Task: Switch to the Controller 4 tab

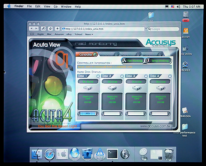Action: (152, 54)
